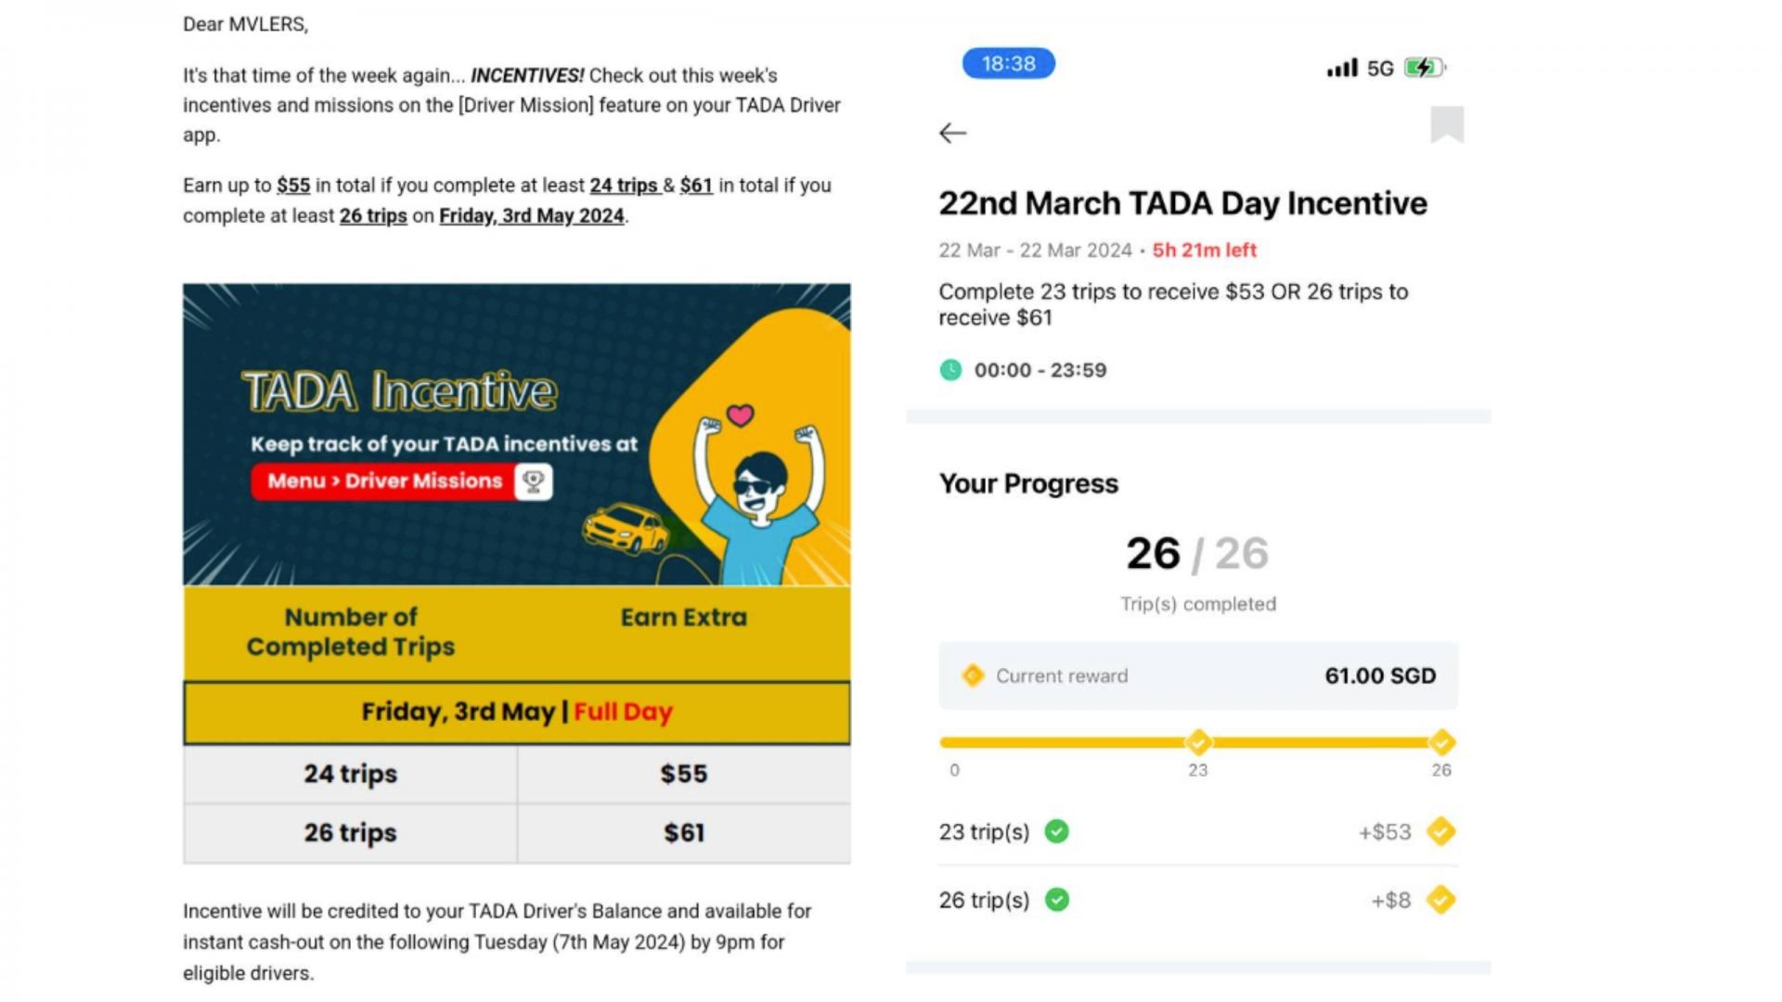The height and width of the screenshot is (1002, 1782).
Task: Open the underlined 24 trips link
Action: pos(624,186)
